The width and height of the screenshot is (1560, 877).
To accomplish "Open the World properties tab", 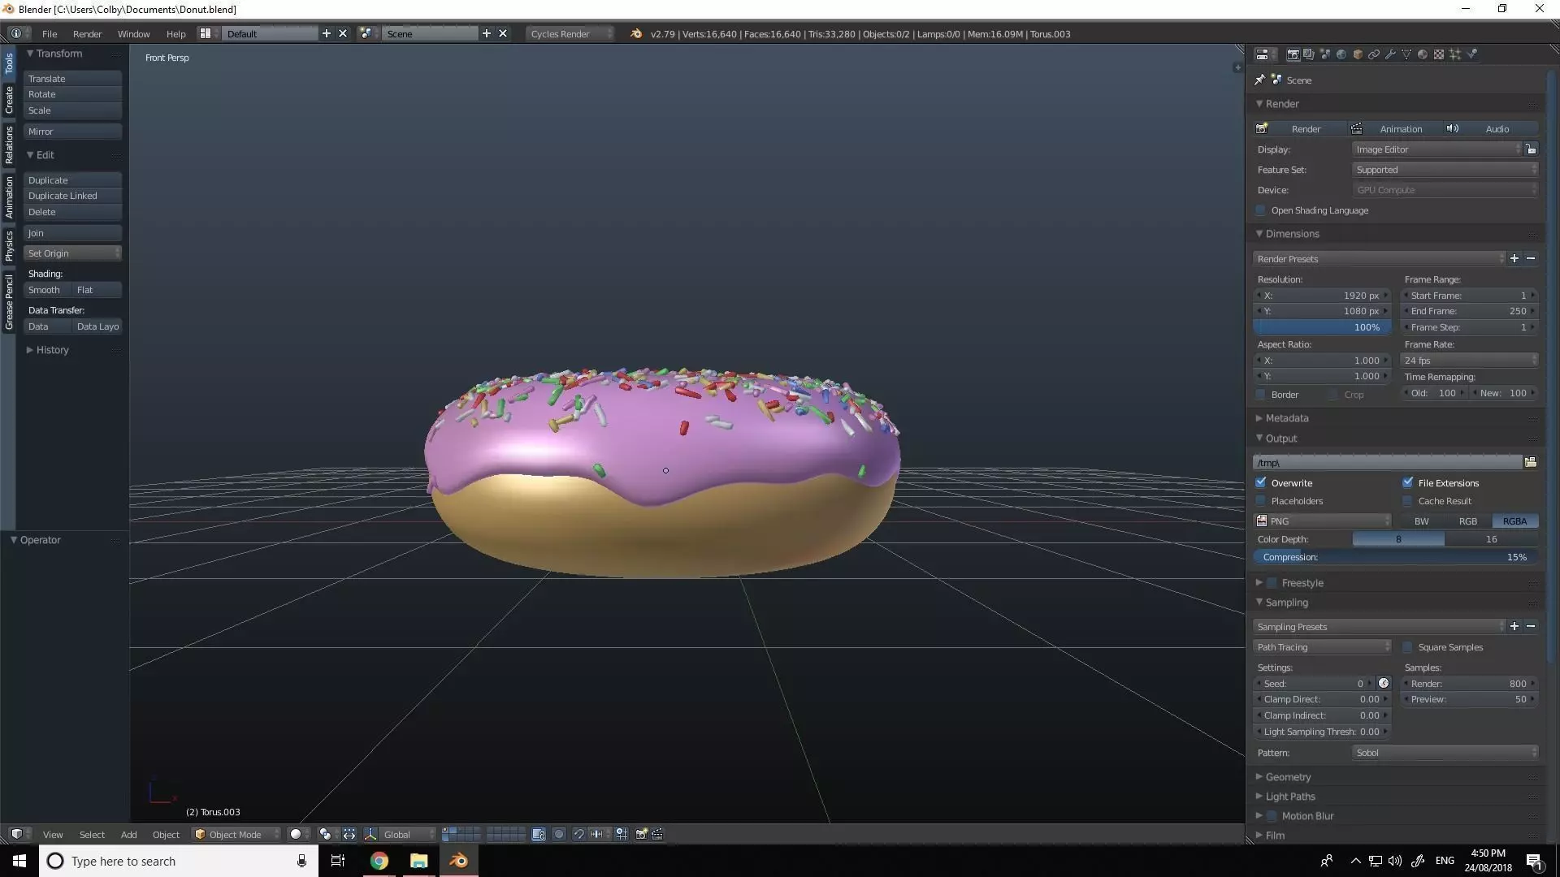I will click(1341, 54).
